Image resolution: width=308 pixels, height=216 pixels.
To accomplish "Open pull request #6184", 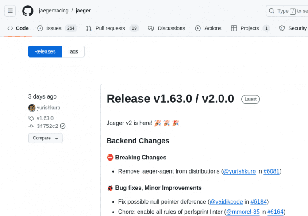I will pyautogui.click(x=259, y=202).
